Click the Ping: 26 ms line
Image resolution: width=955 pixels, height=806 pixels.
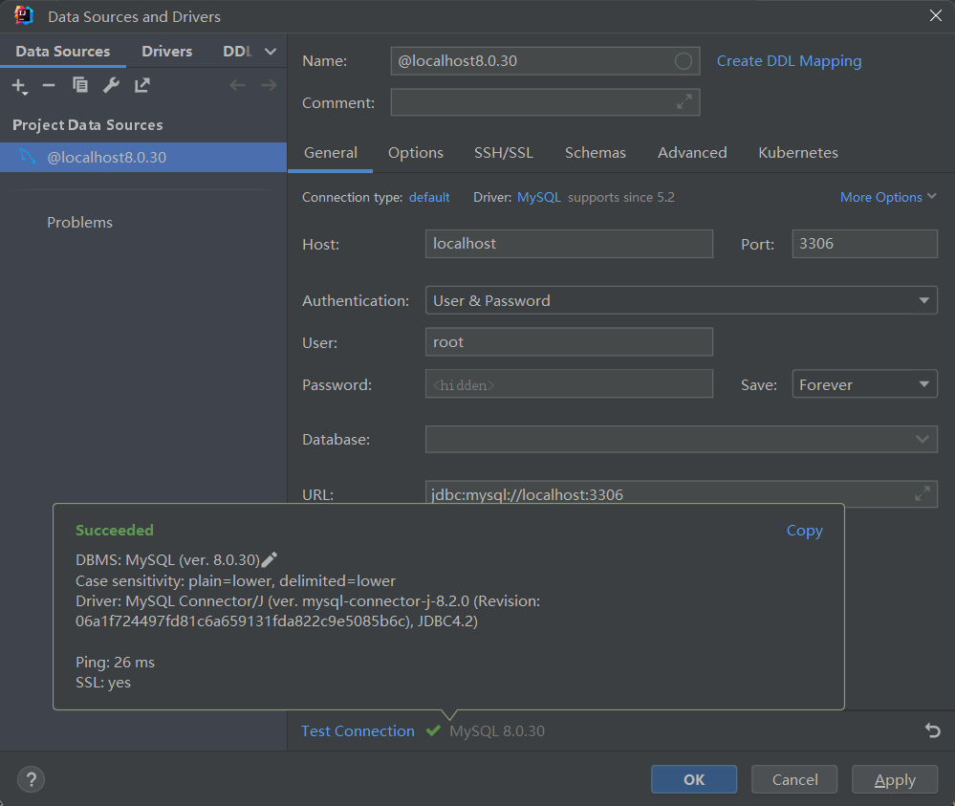115,663
